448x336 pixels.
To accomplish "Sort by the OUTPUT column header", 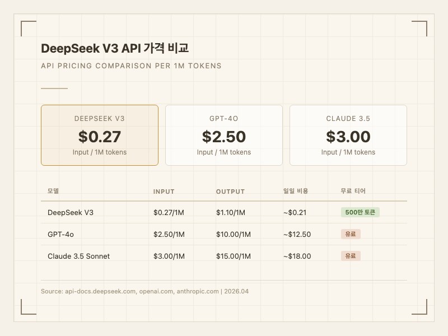I will 230,192.
